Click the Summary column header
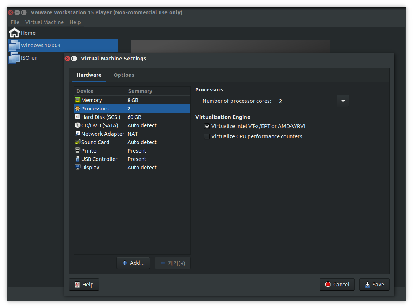The image size is (413, 308). click(x=158, y=91)
